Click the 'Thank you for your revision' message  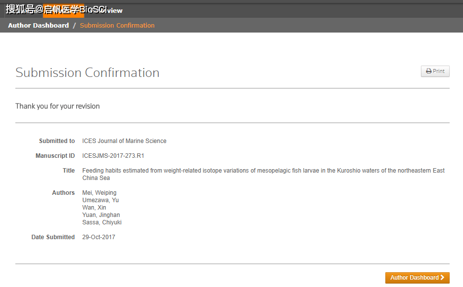pyautogui.click(x=57, y=106)
